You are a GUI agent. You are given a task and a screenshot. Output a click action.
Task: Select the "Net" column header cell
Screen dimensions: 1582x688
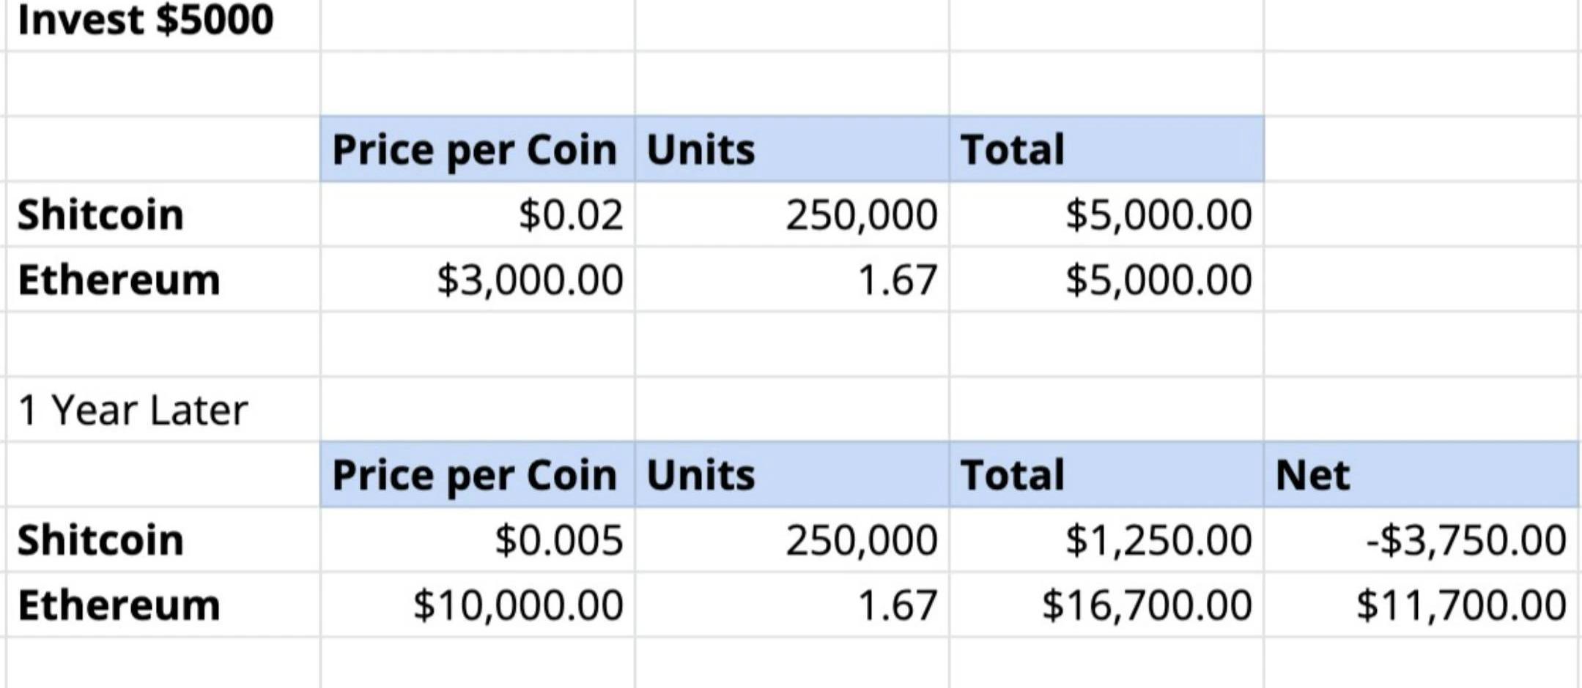1422,476
